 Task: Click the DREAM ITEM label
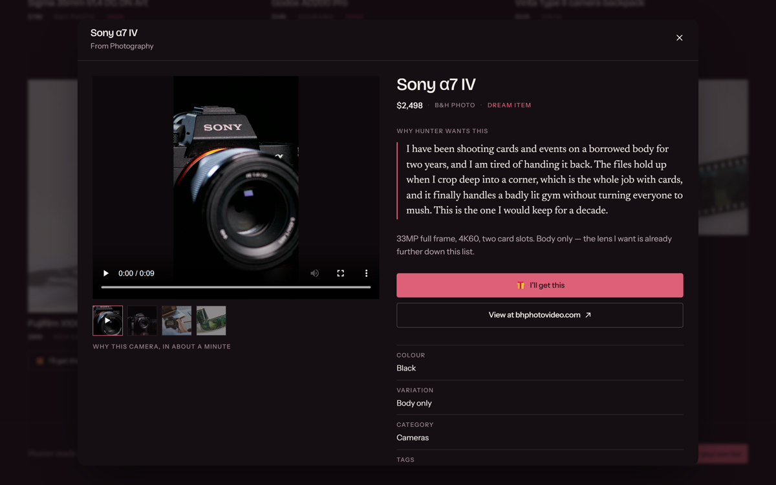tap(509, 105)
